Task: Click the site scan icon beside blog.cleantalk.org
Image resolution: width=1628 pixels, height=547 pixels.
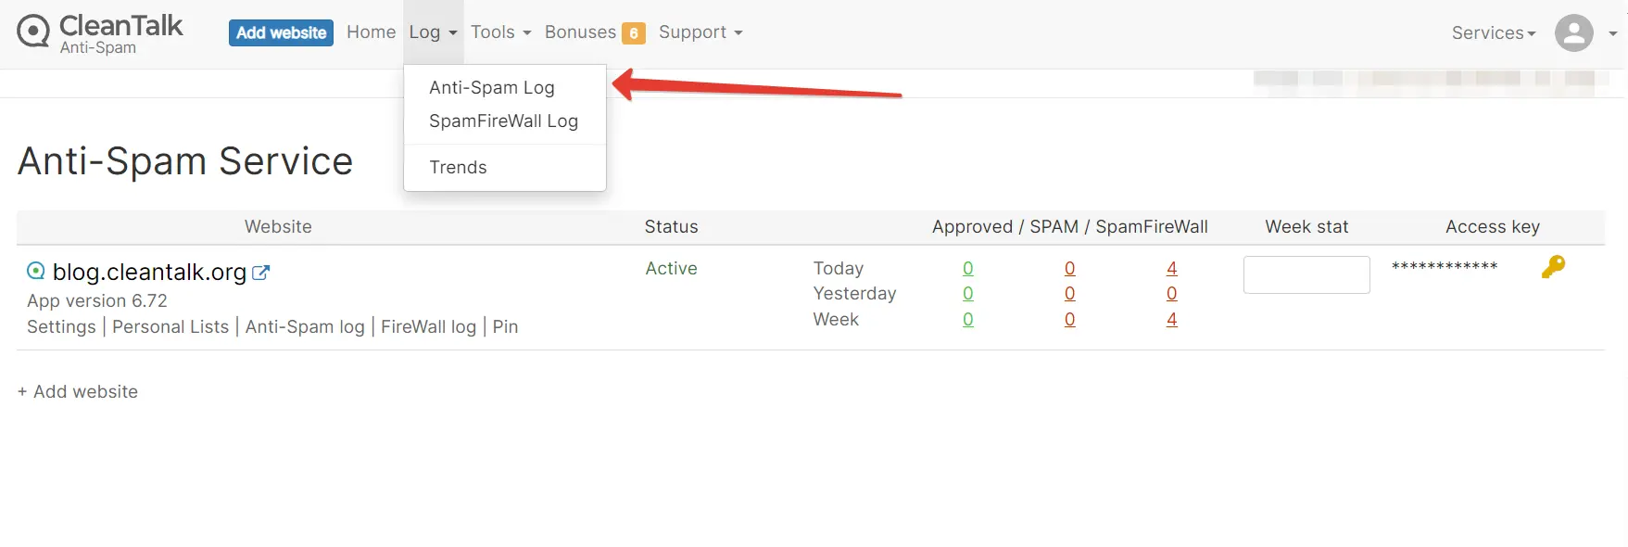Action: pos(35,271)
